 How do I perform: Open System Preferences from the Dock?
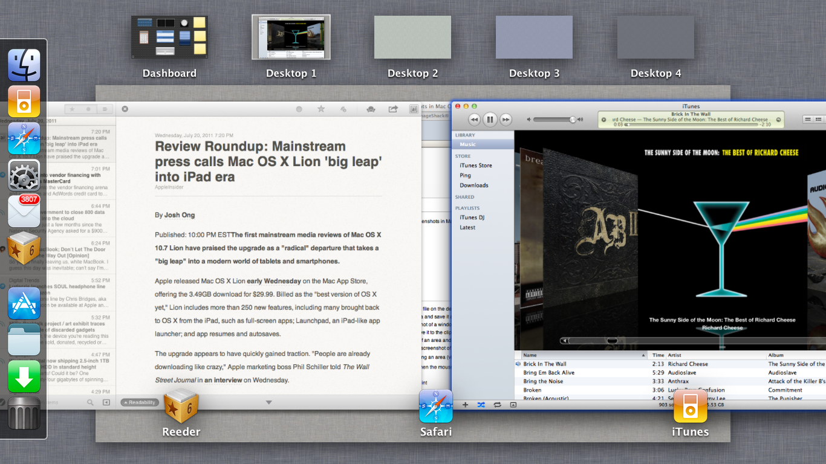tap(24, 175)
